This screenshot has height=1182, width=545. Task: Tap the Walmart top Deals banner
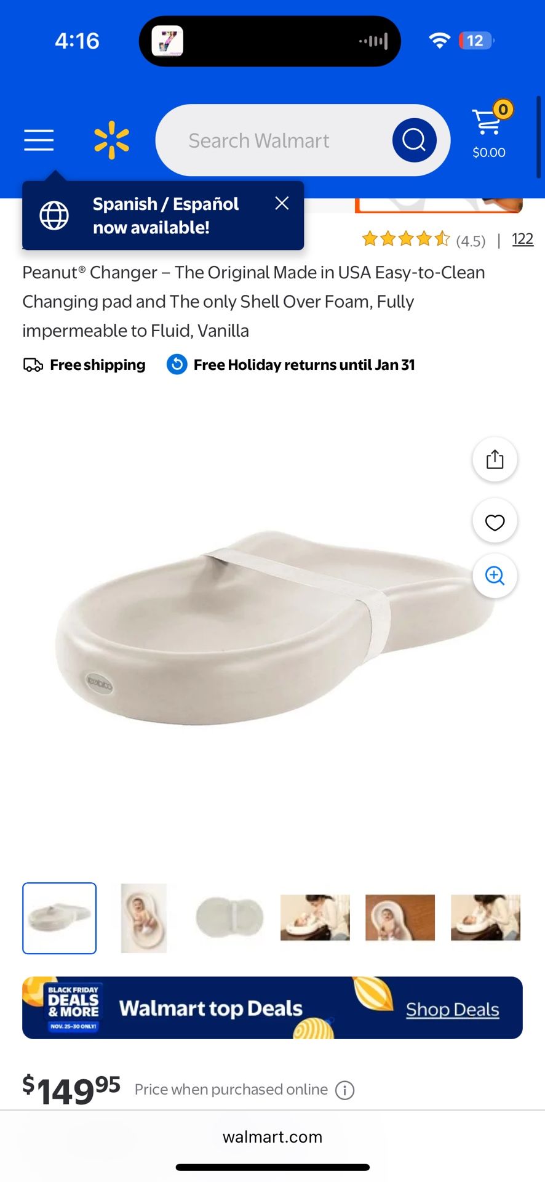click(x=272, y=1008)
